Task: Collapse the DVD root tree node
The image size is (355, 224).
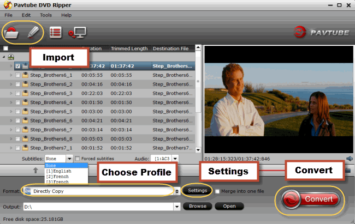Action: coord(4,57)
